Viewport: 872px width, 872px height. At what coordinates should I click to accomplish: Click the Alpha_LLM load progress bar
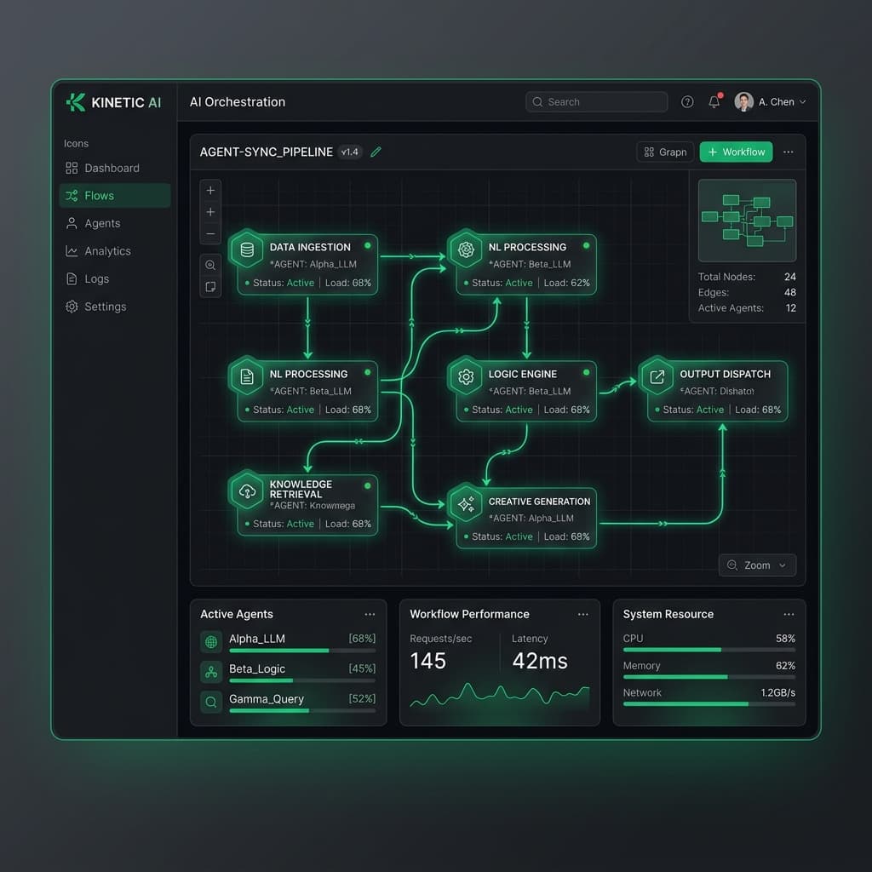(x=302, y=651)
